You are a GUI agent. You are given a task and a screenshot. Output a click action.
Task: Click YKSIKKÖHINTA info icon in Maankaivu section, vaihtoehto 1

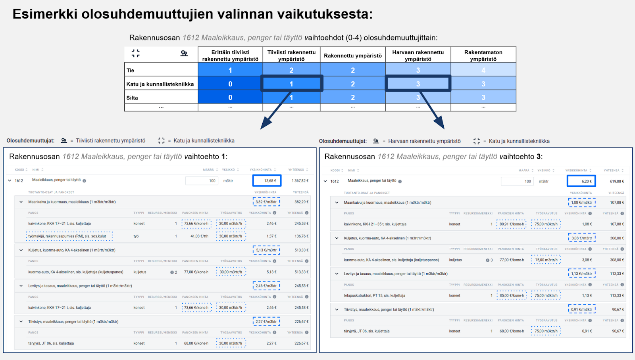(x=275, y=213)
